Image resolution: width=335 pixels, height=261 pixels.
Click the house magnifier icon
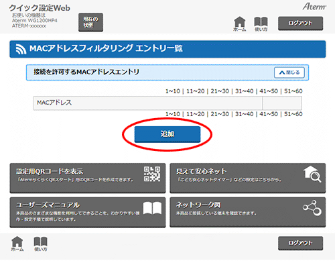[x=312, y=174]
